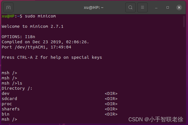
Task: Open a new terminal tab
Action: (8, 7)
